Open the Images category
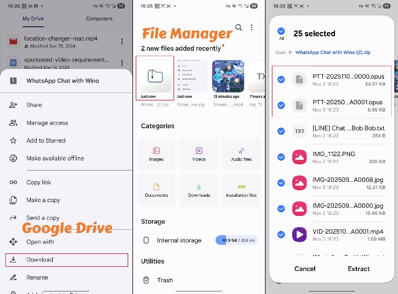This screenshot has width=398, height=294. point(157,154)
